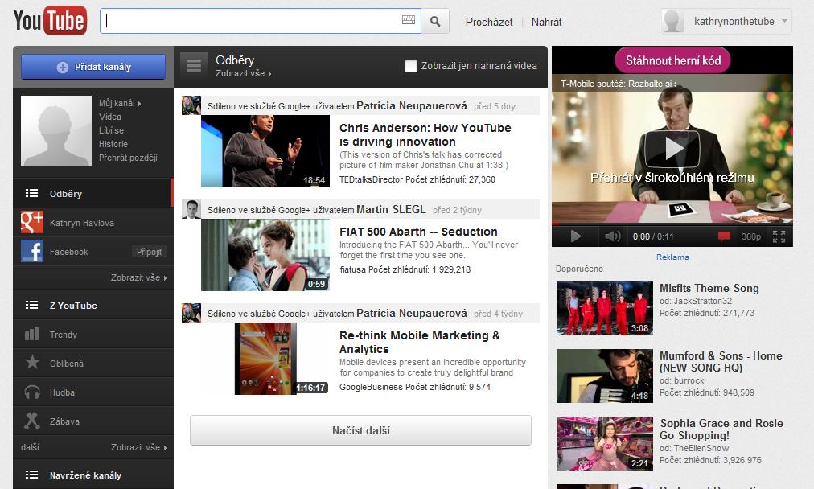Open Misfits Theme Song title link
Screen dimensions: 814x489
click(709, 288)
